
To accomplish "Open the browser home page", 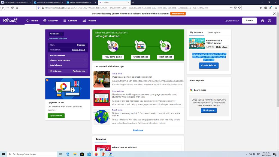I will click(17, 8).
